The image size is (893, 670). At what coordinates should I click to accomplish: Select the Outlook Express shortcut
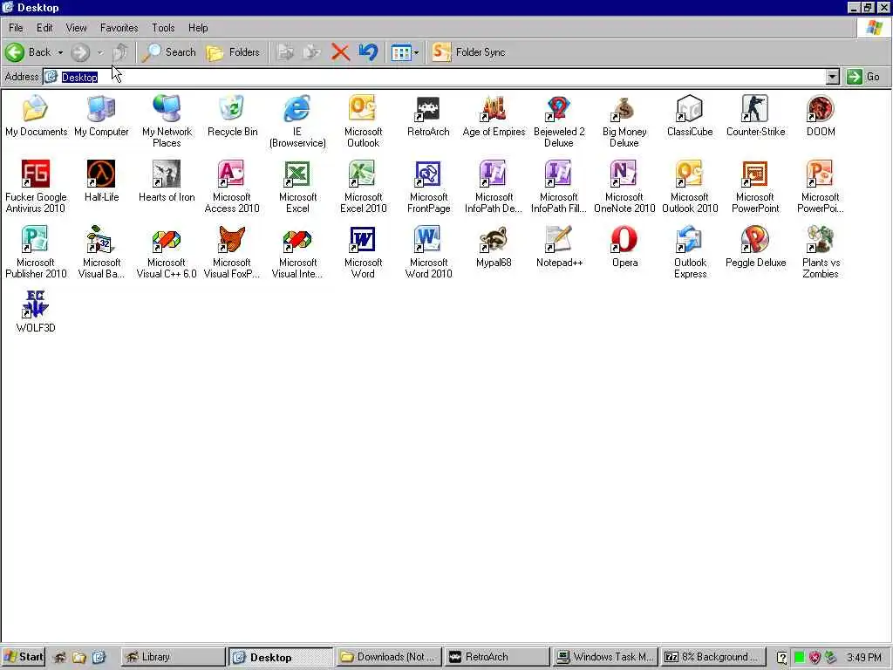tap(690, 252)
